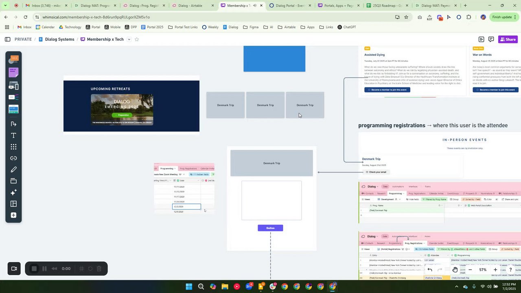The image size is (521, 293).
Task: Bookmark this page with star icon
Action: coord(406,17)
